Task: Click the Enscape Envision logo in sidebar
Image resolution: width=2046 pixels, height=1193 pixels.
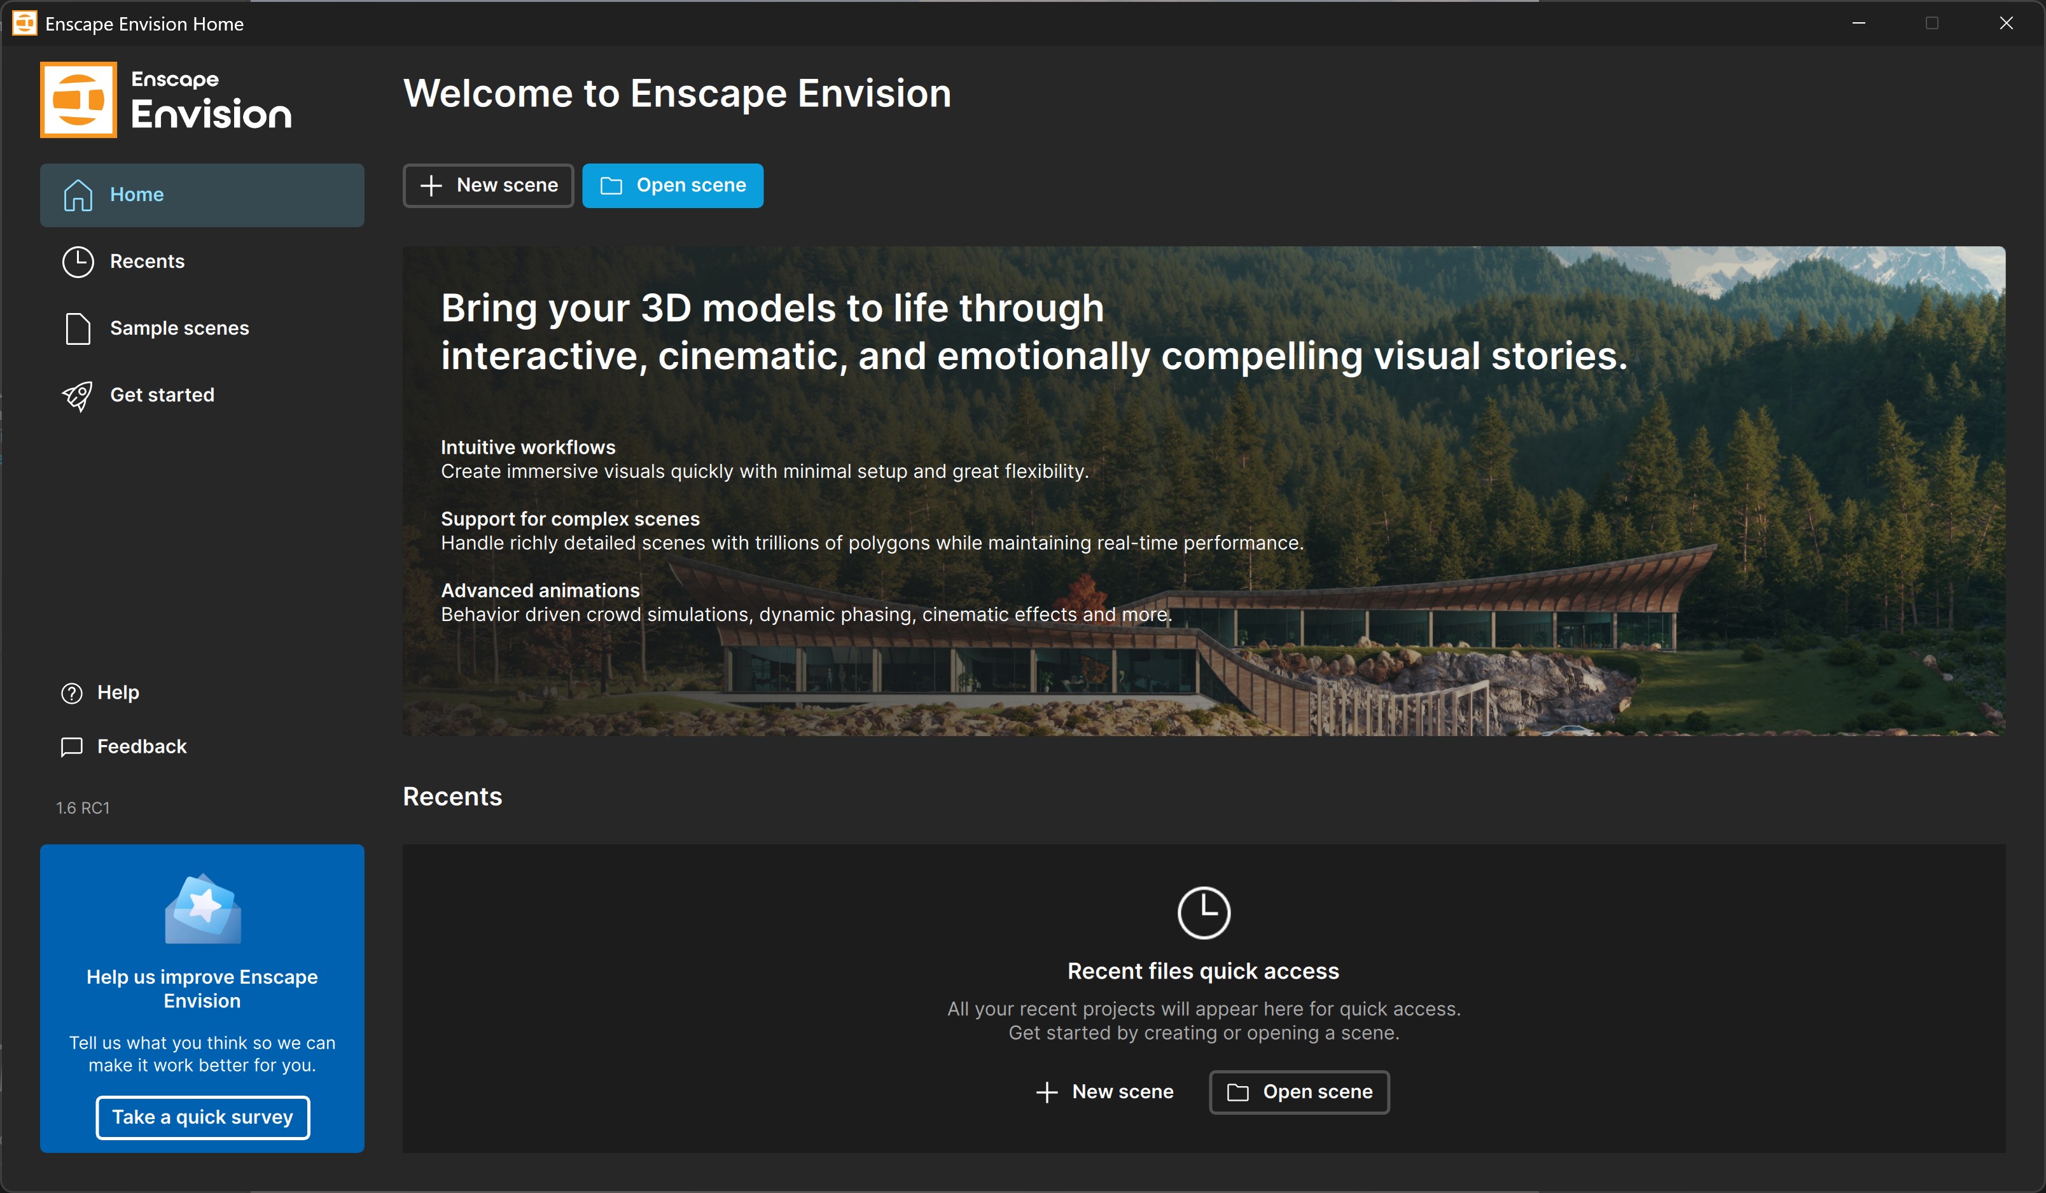Action: [165, 100]
